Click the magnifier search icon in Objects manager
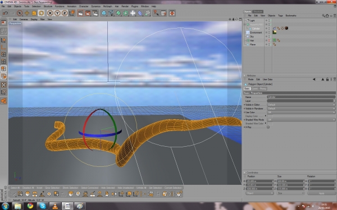337x210 pixels. pos(324,16)
